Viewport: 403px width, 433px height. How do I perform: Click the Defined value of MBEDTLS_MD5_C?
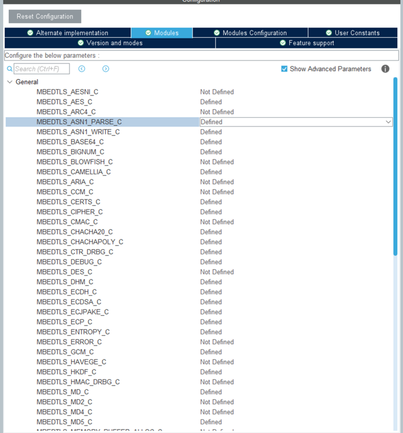(x=211, y=422)
